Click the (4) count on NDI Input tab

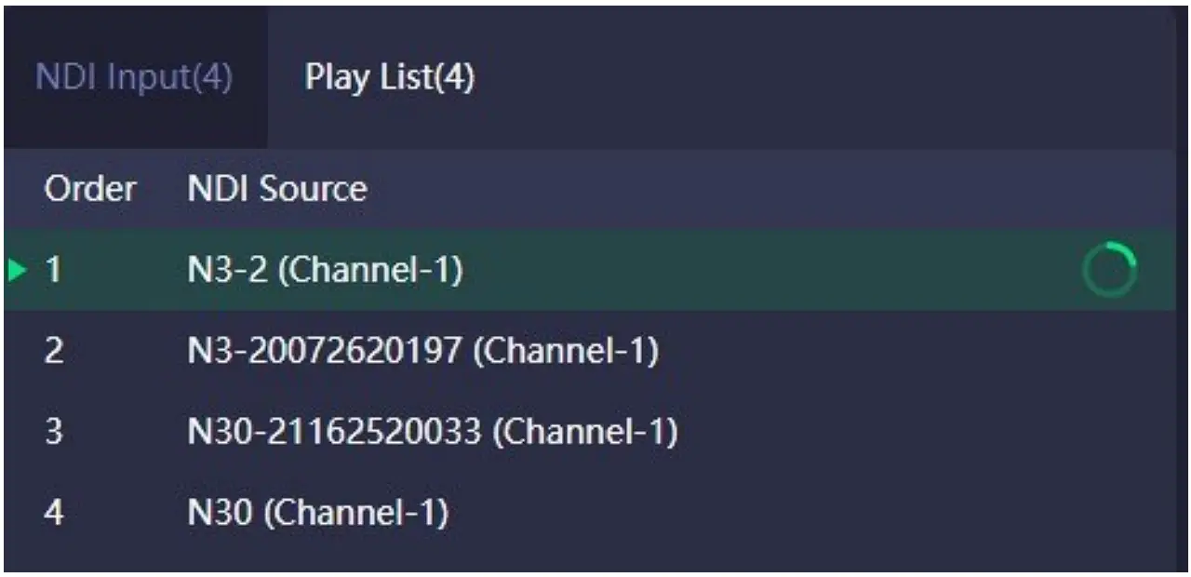211,78
